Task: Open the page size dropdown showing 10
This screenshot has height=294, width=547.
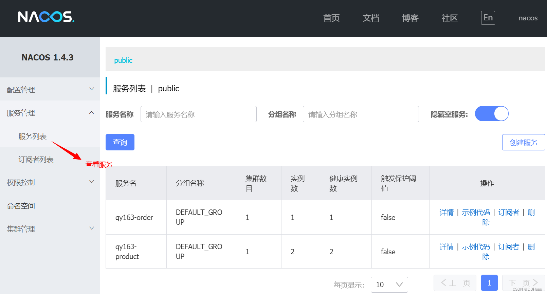Action: (389, 284)
